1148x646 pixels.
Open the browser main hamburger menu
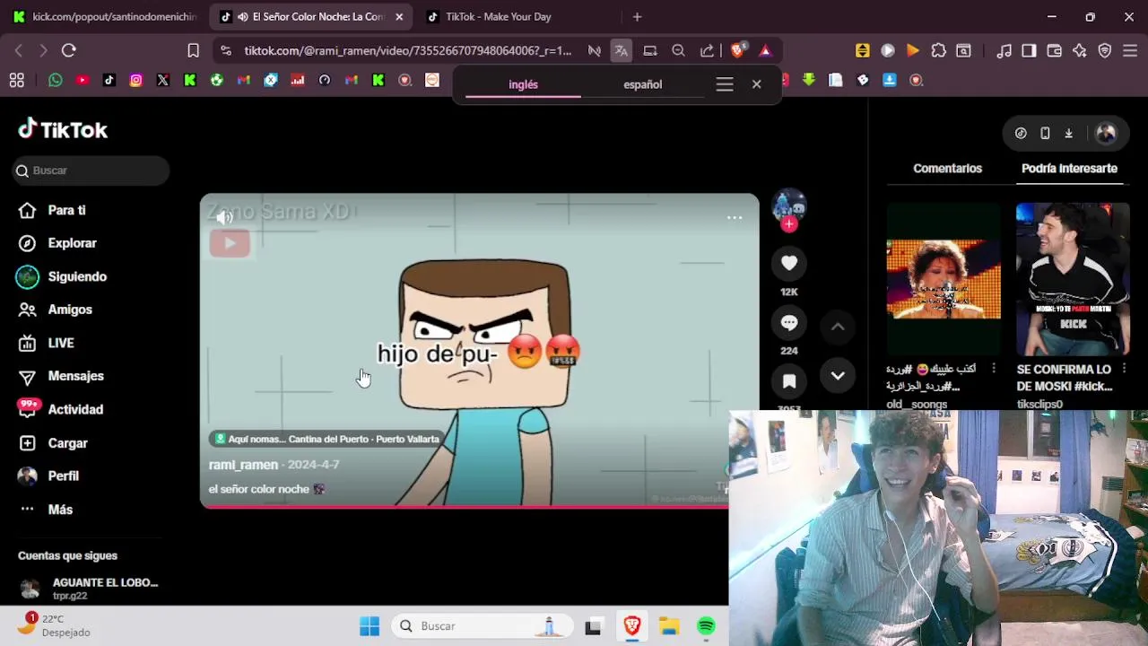point(1130,51)
